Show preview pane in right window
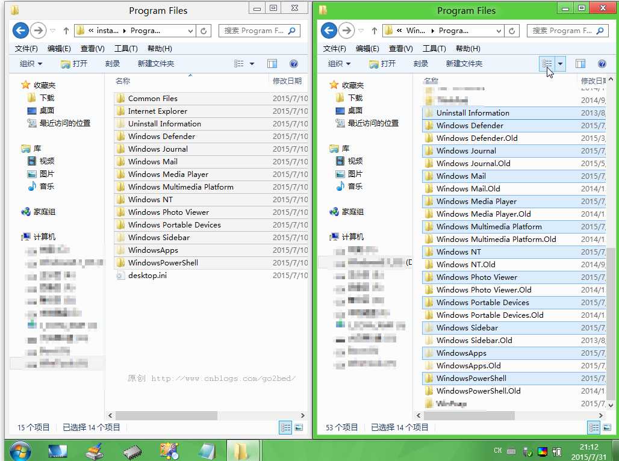 (580, 64)
